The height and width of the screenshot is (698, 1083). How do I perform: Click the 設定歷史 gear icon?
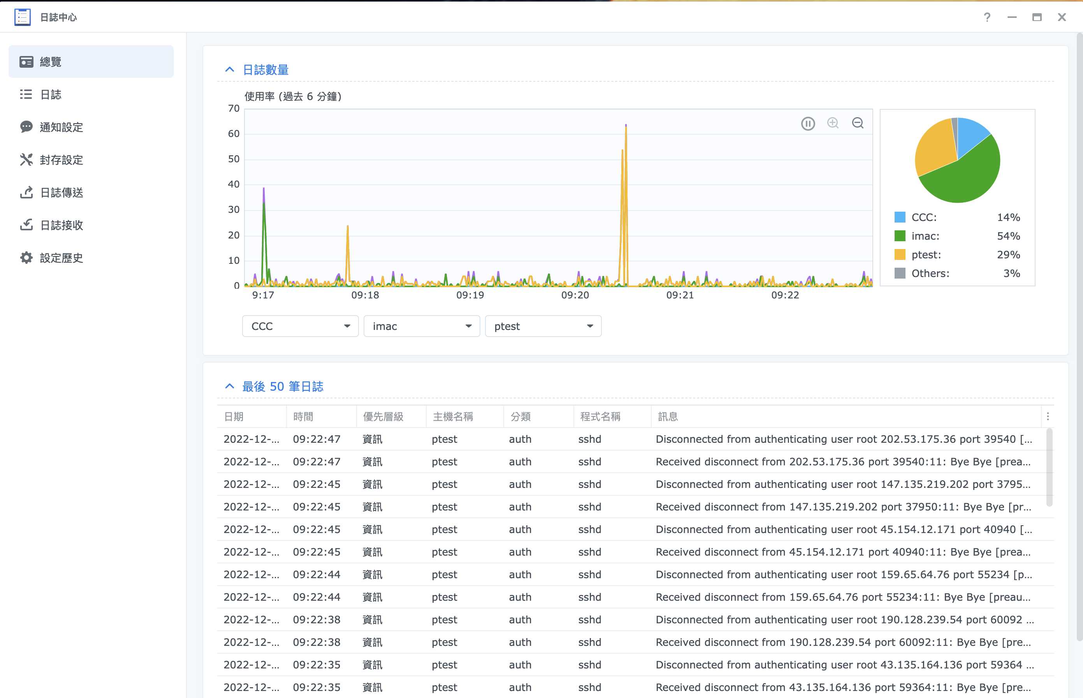click(26, 258)
